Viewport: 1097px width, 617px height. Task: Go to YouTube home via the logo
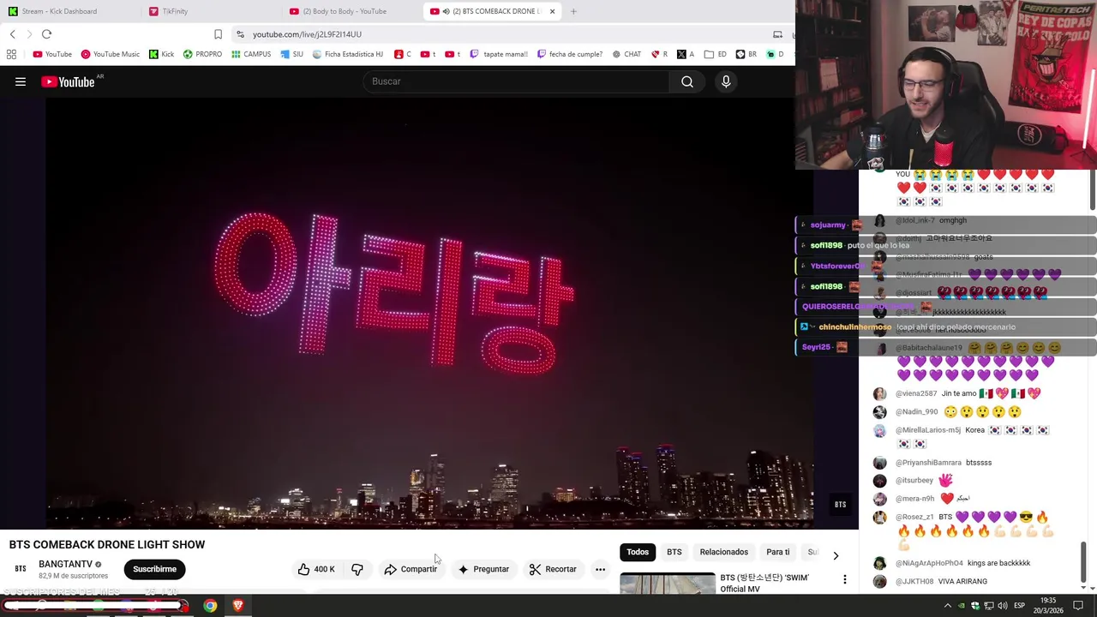[68, 81]
